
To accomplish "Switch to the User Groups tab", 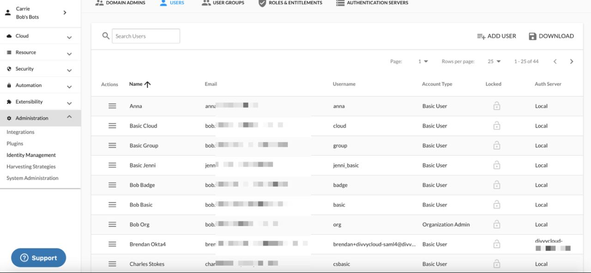I will pos(223,3).
